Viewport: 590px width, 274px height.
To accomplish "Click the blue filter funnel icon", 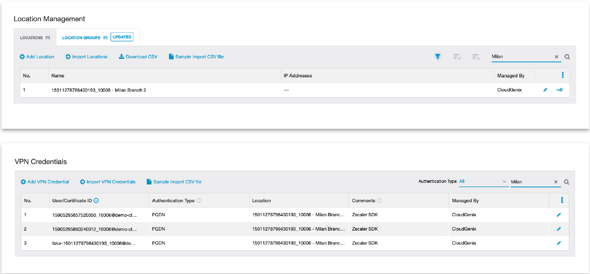I will [438, 57].
